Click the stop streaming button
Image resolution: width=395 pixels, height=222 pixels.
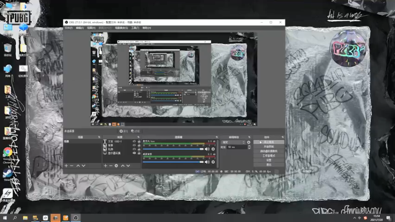click(x=269, y=142)
